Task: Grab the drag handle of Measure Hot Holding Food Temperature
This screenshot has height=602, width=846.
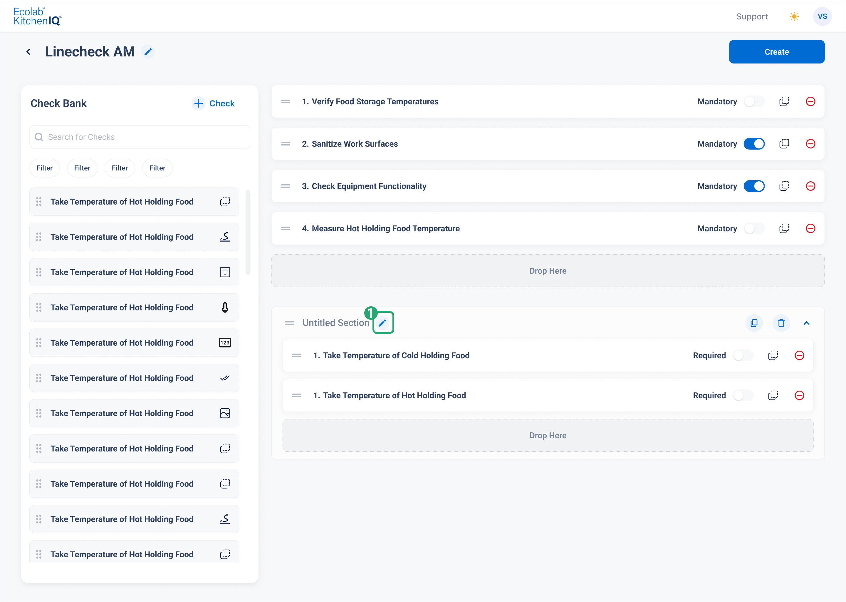Action: pos(285,228)
